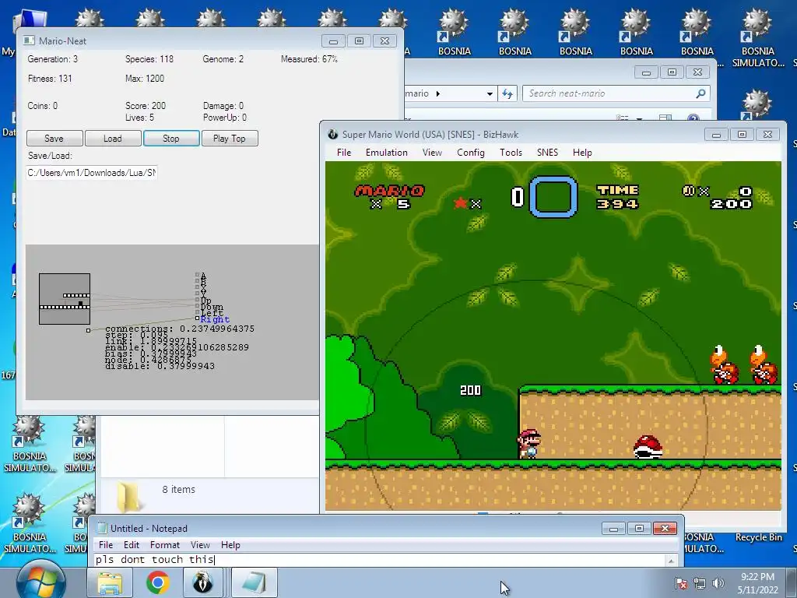Click the red Koopa shell in game
797x598 pixels.
pos(648,447)
